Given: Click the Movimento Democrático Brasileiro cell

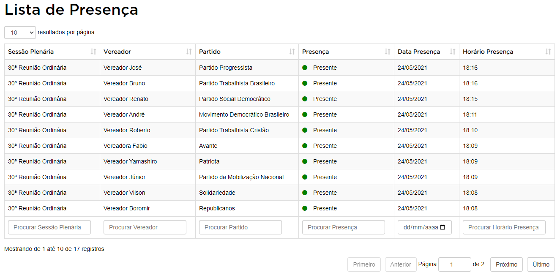Looking at the screenshot, I should (x=247, y=114).
